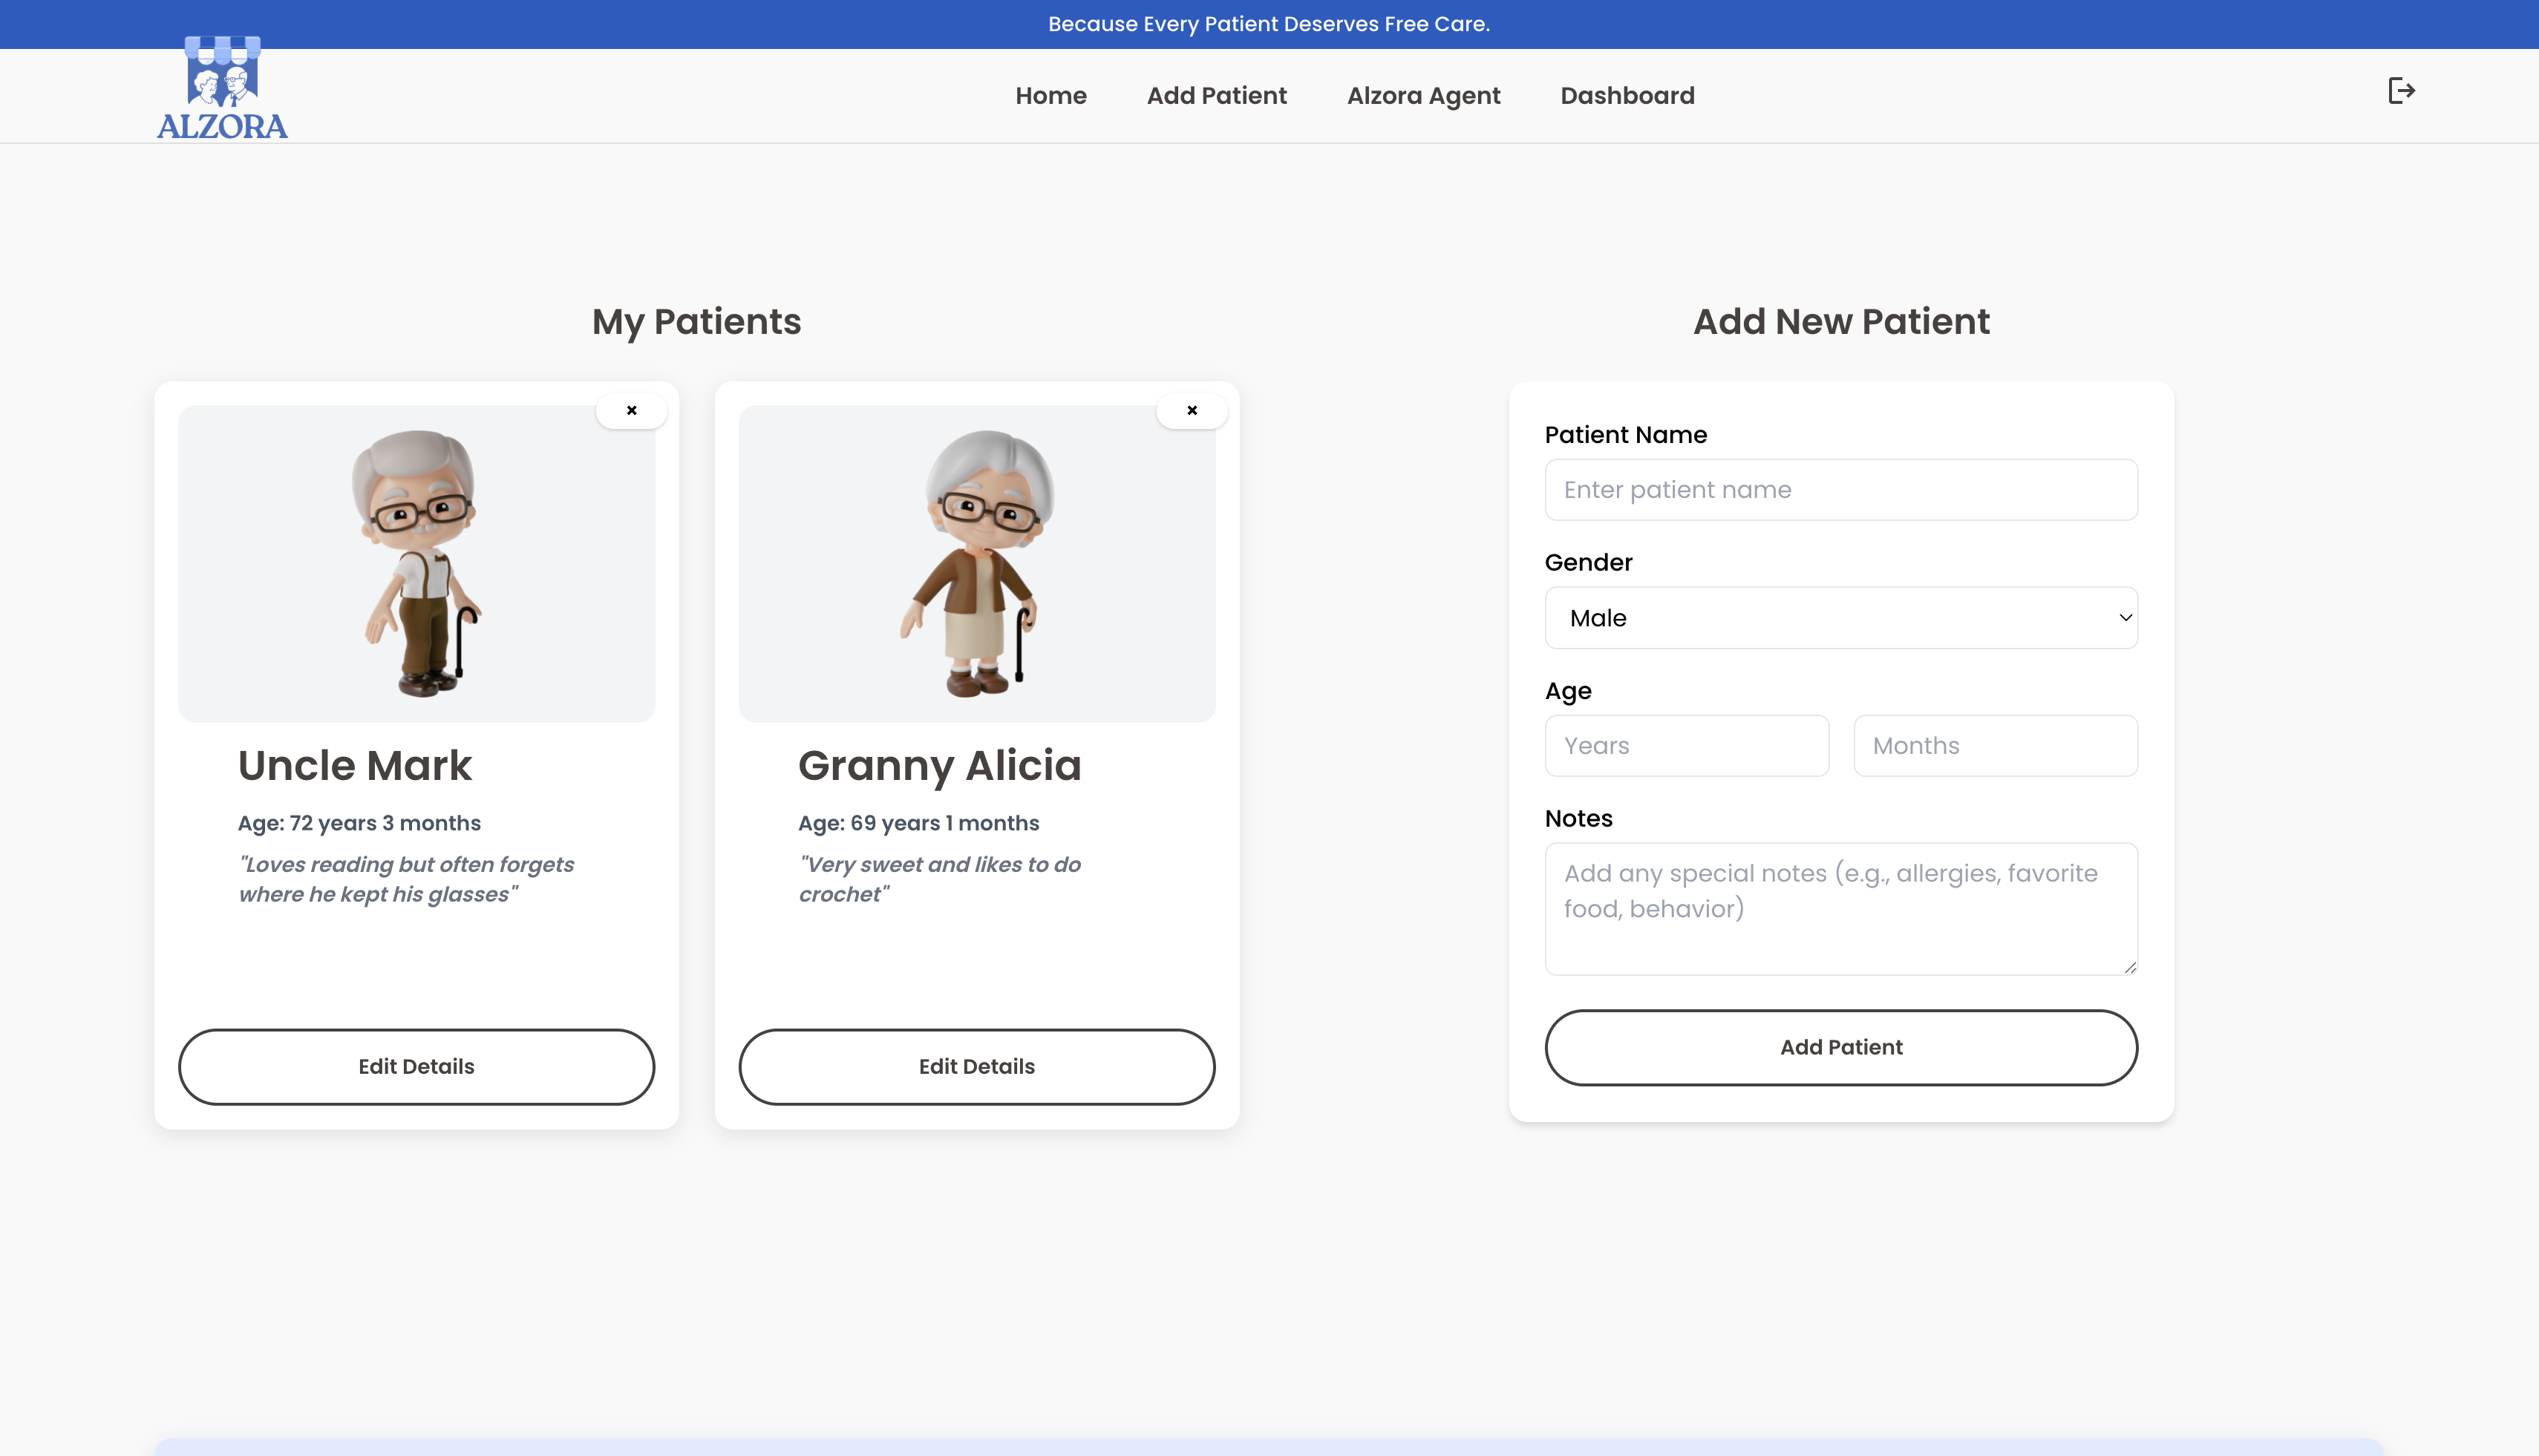Open the Dashboard nav link

click(1627, 96)
